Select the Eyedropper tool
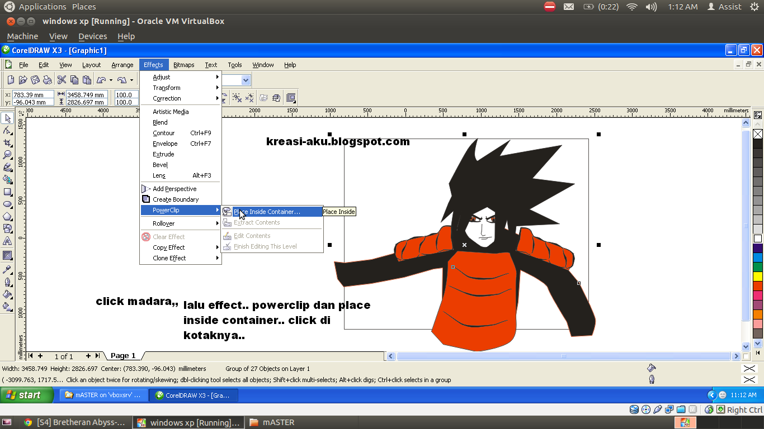Screen dimensions: 764x429 coord(8,270)
